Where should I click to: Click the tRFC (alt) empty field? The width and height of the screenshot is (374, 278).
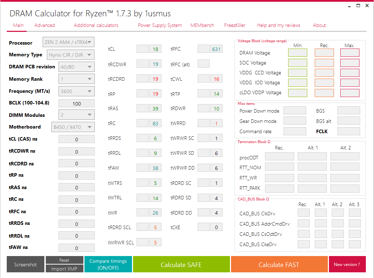click(x=204, y=64)
